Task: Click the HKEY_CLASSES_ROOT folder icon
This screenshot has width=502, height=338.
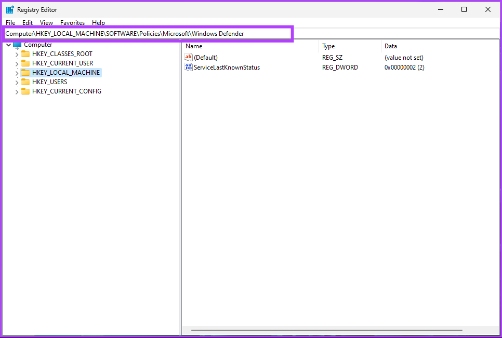Action: point(25,54)
